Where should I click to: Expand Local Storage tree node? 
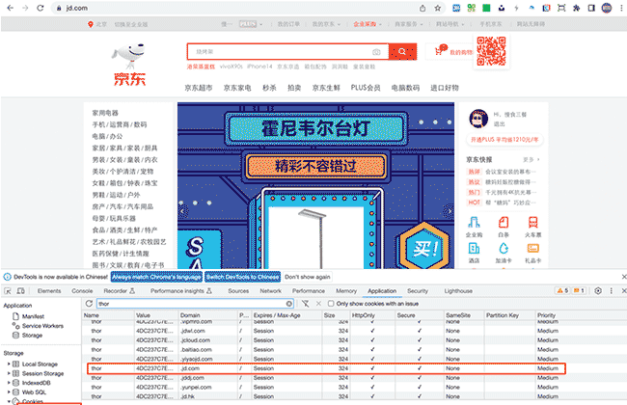coord(9,364)
